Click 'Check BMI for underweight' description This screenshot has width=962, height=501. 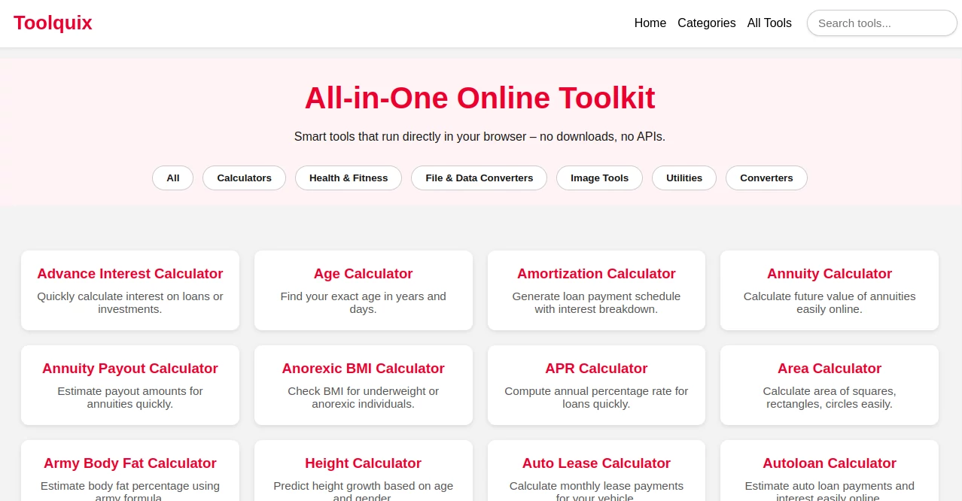click(364, 397)
